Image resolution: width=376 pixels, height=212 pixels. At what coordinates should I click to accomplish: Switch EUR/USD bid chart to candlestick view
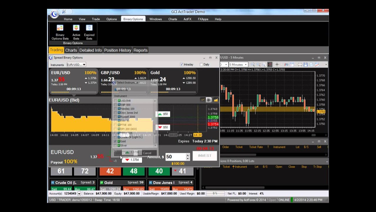pos(209,100)
